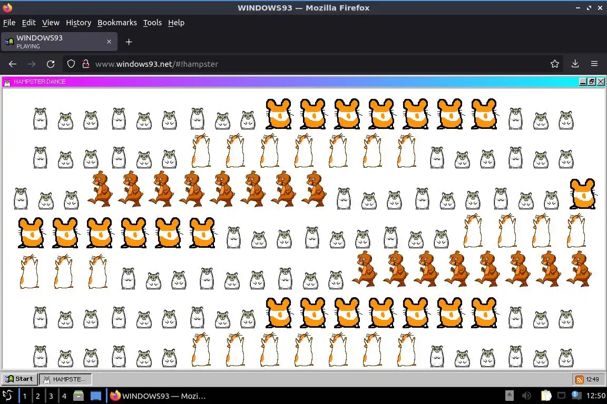Select the WINDOWS93 browser tab
Screen dimensions: 607x404
pyautogui.click(x=59, y=42)
